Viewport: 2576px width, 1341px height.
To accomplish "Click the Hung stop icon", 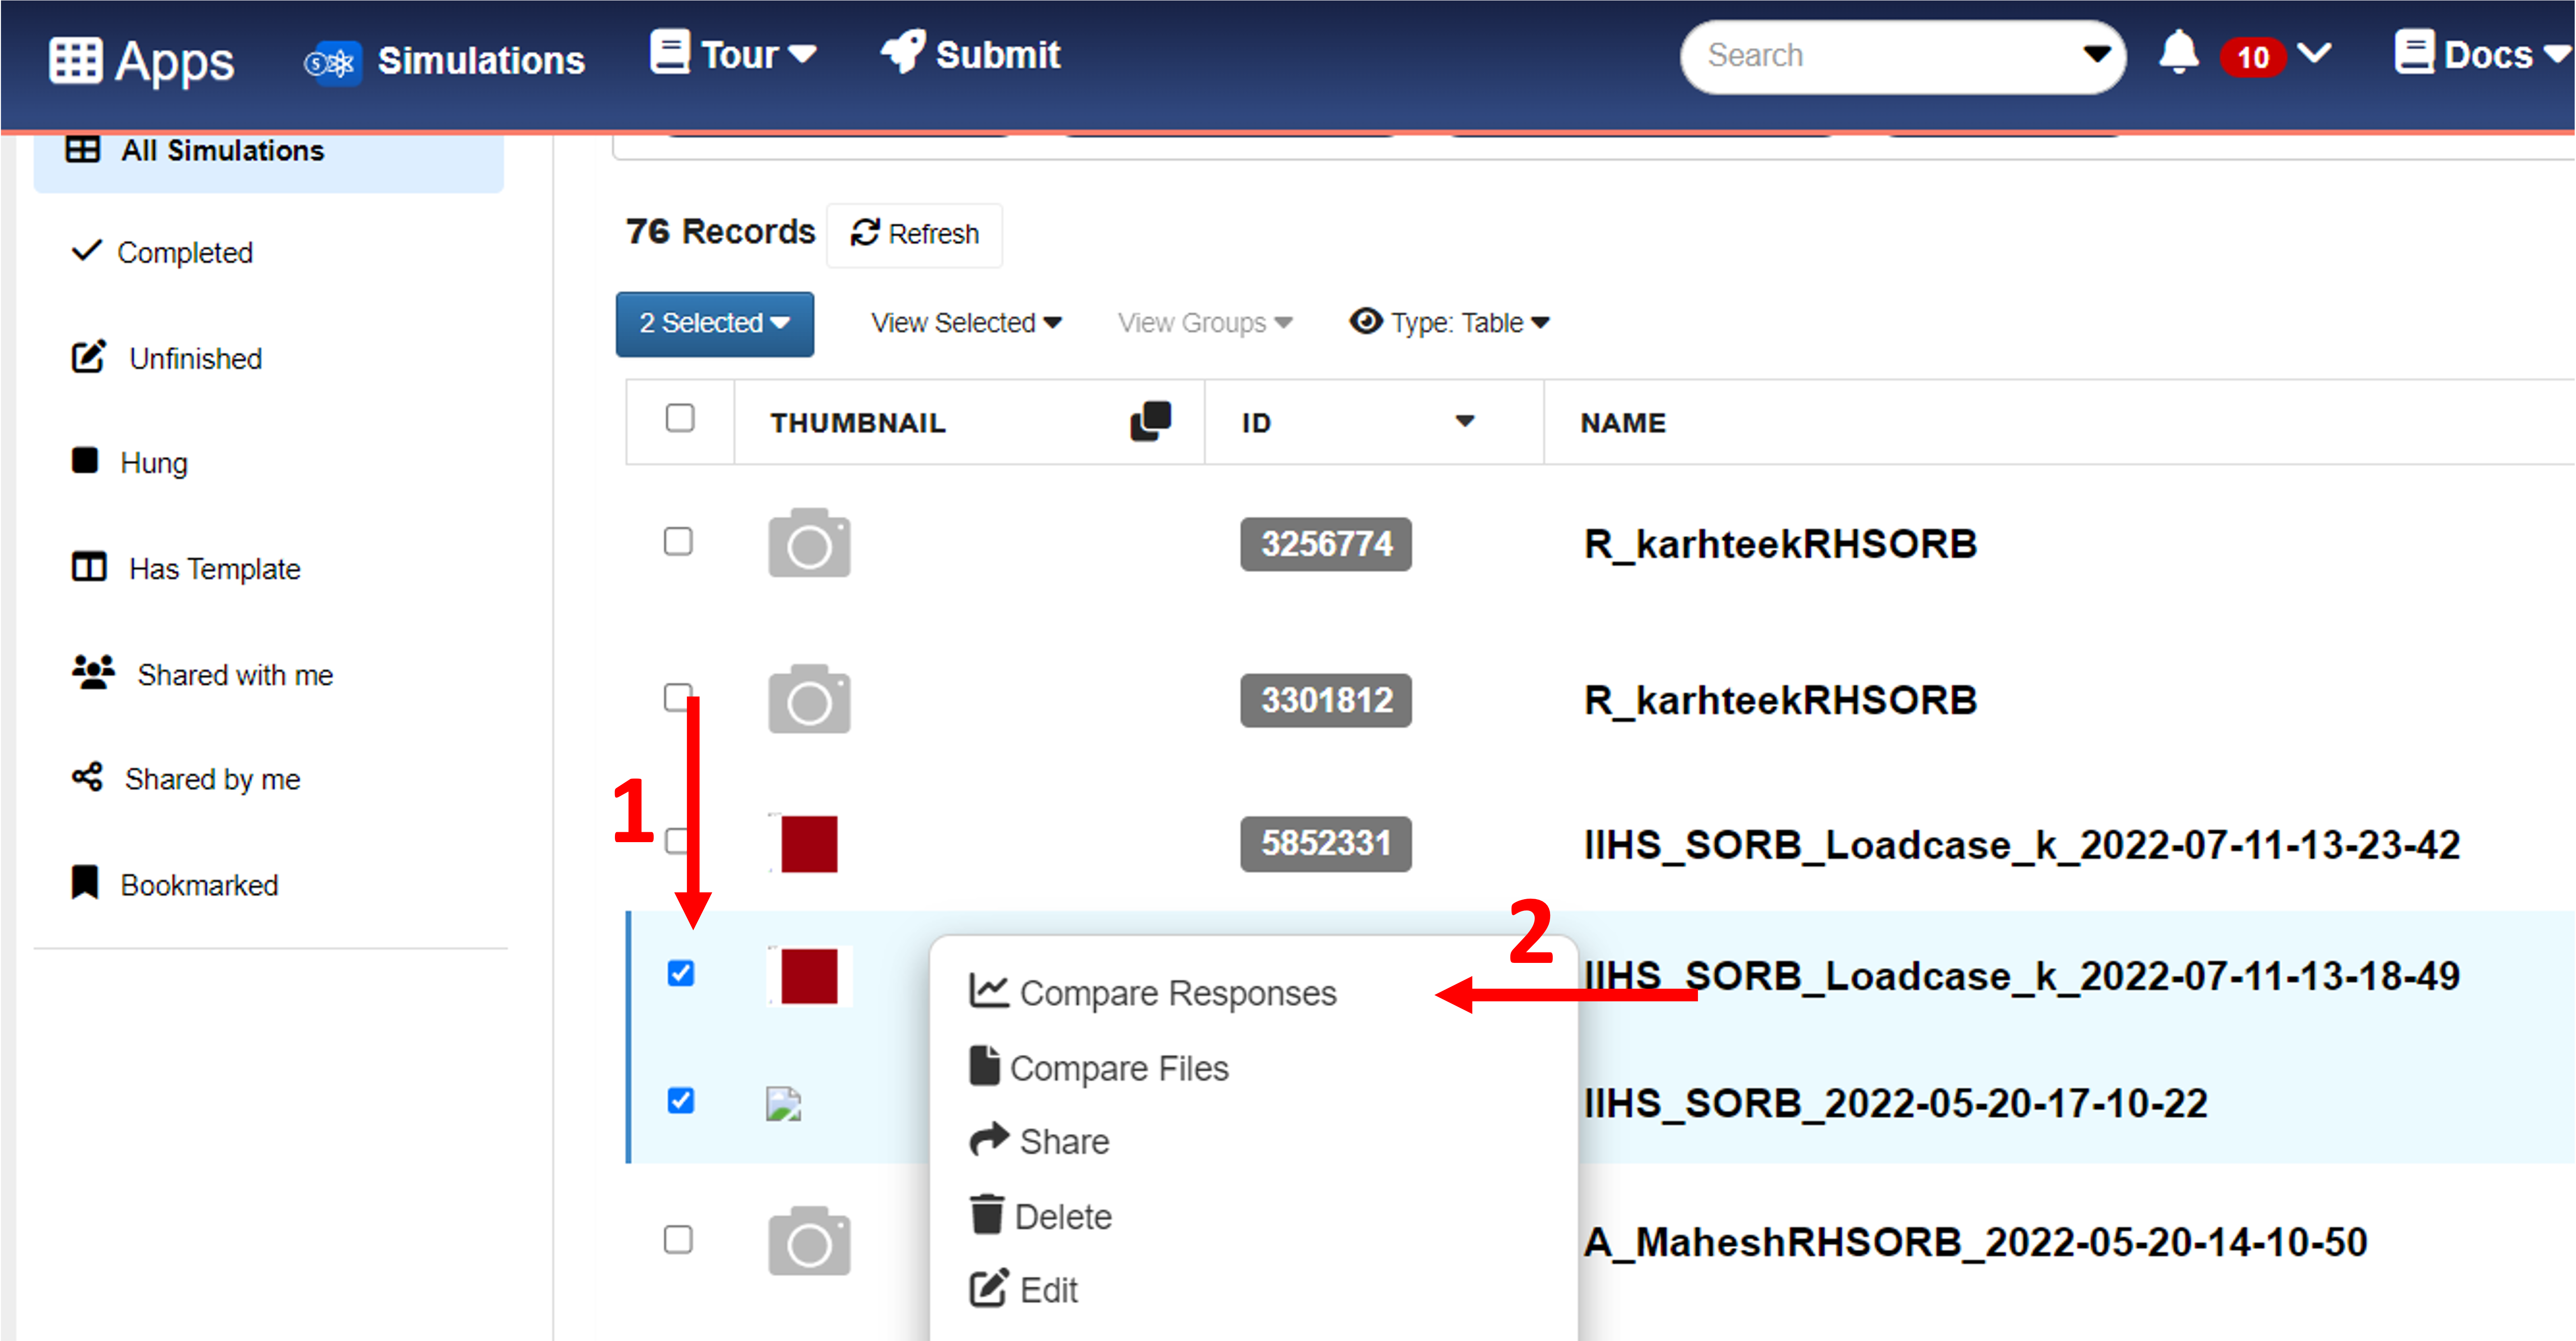I will click(x=85, y=460).
